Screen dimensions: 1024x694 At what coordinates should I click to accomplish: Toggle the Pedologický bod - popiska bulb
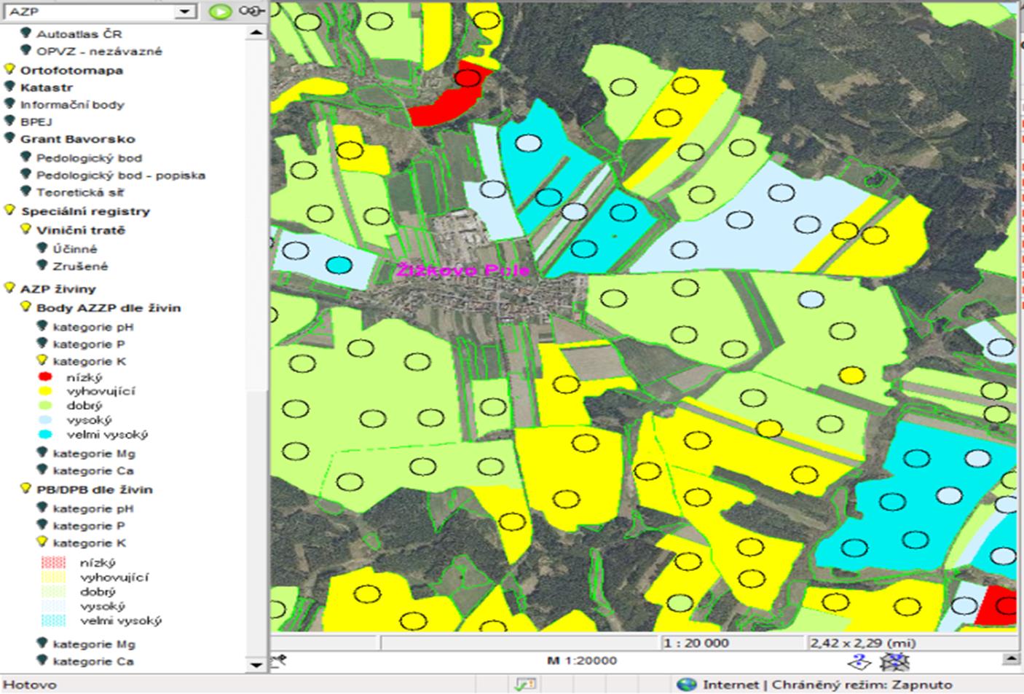click(x=25, y=174)
